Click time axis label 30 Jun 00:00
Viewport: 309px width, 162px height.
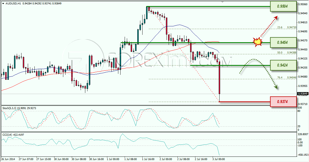(x=61, y=159)
